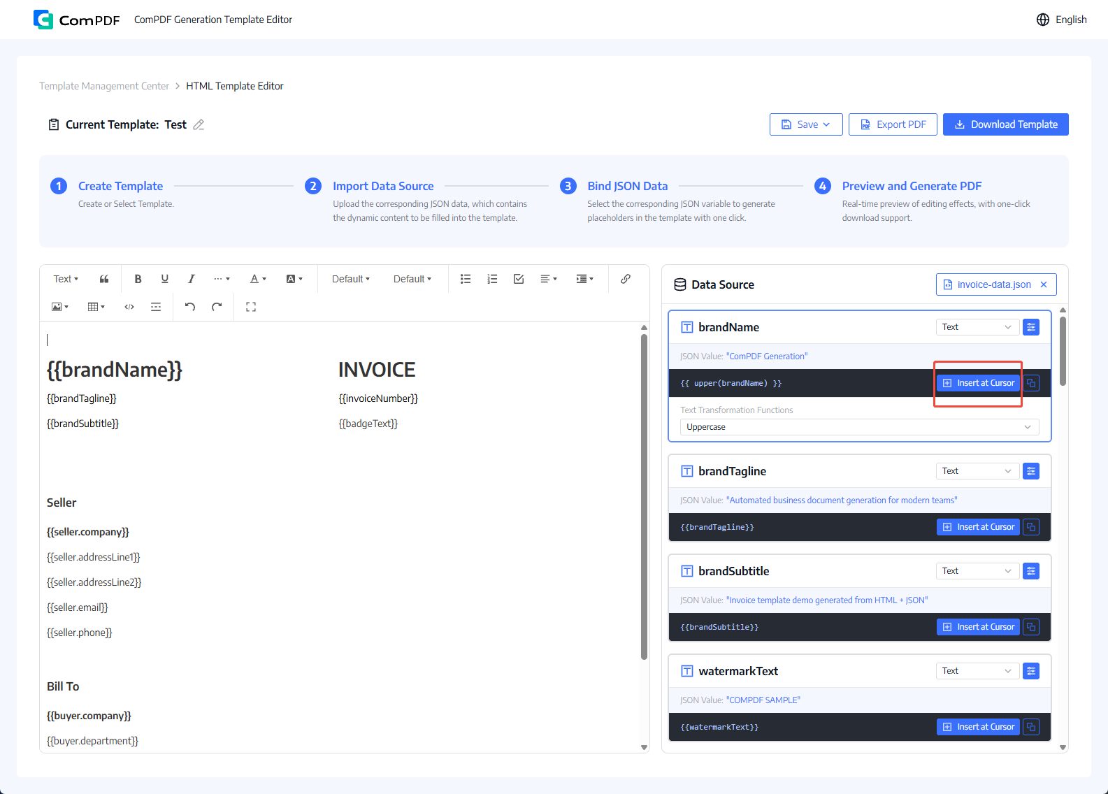Copy the brandTagline placeholder

click(x=1031, y=527)
